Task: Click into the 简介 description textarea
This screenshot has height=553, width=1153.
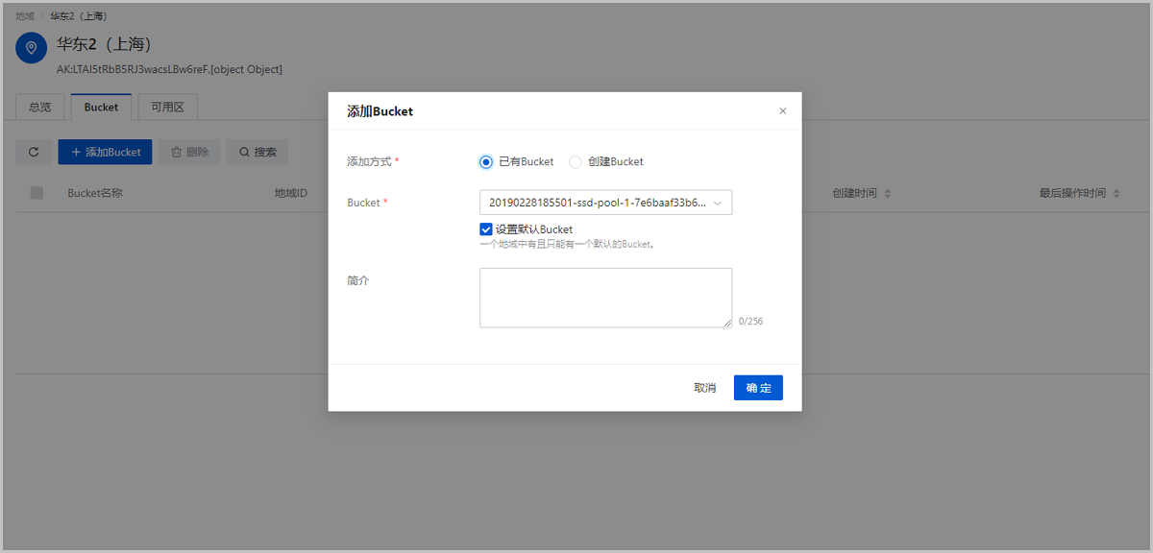Action: point(605,298)
